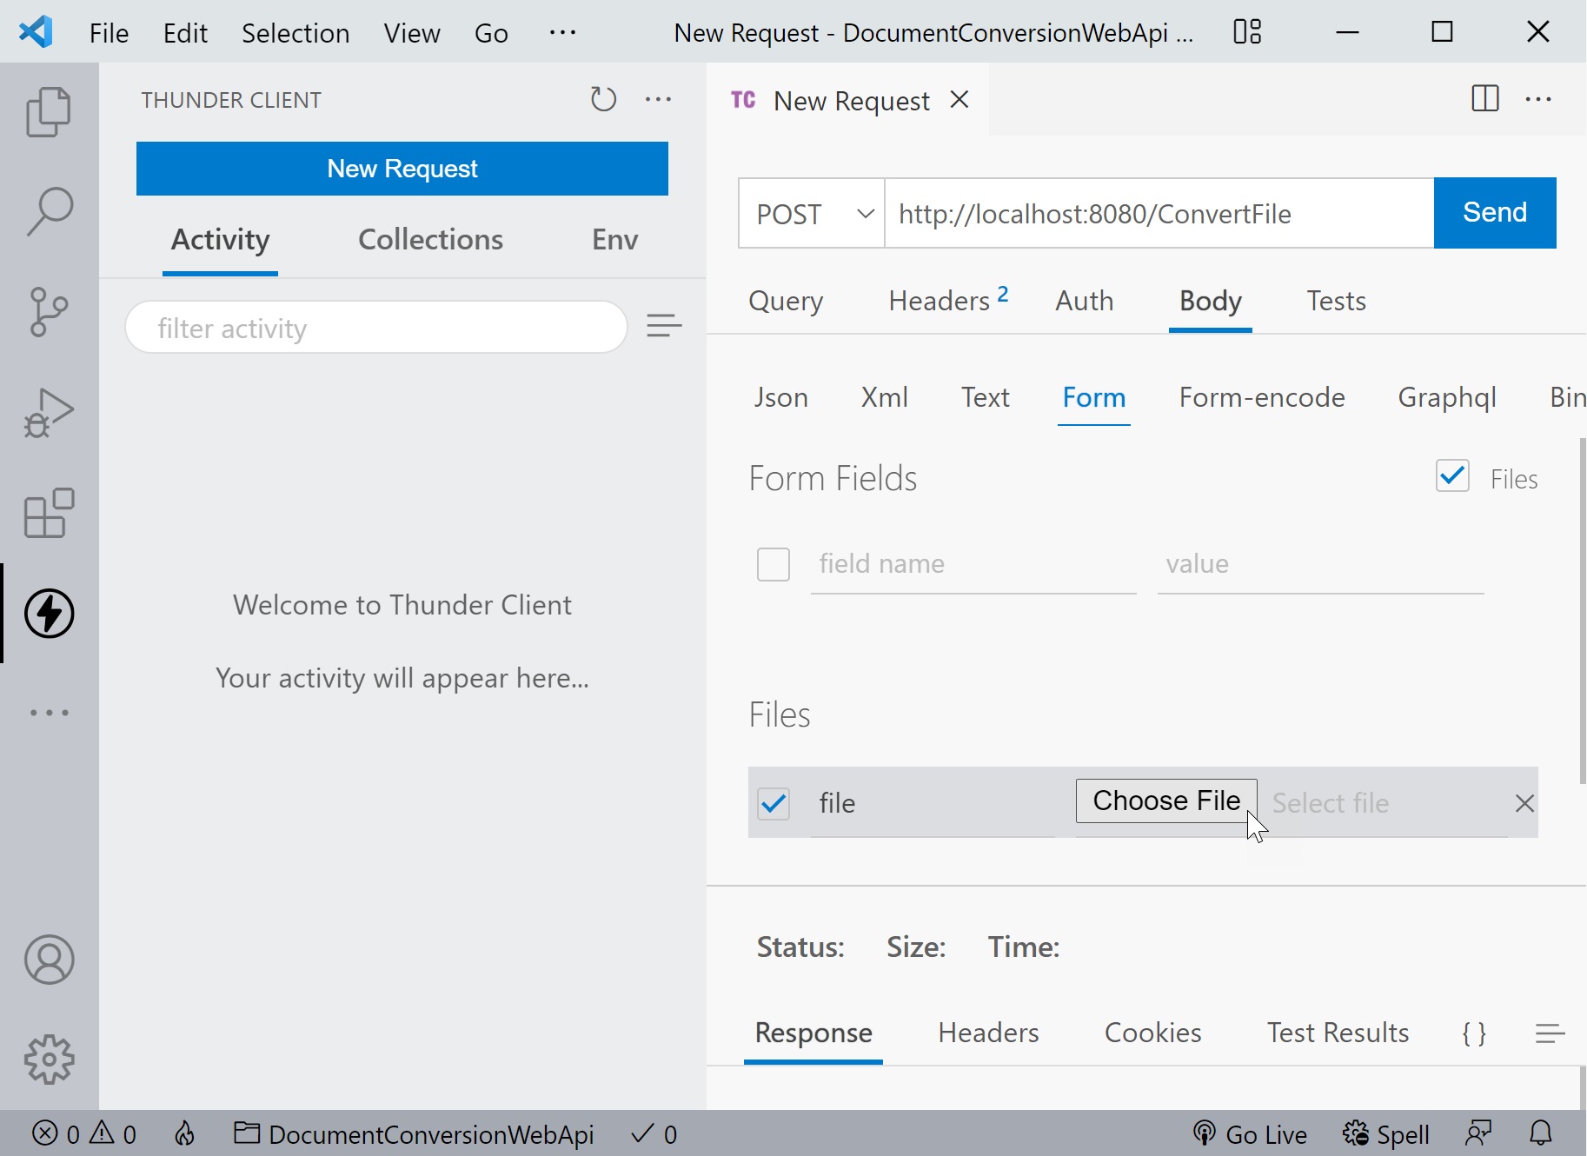
Task: Open the Source Control view
Action: tap(49, 312)
